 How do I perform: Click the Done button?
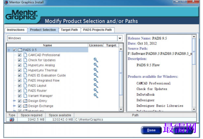pos(151,130)
